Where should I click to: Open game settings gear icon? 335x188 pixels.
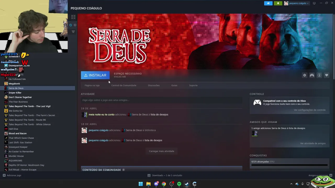coord(304,75)
